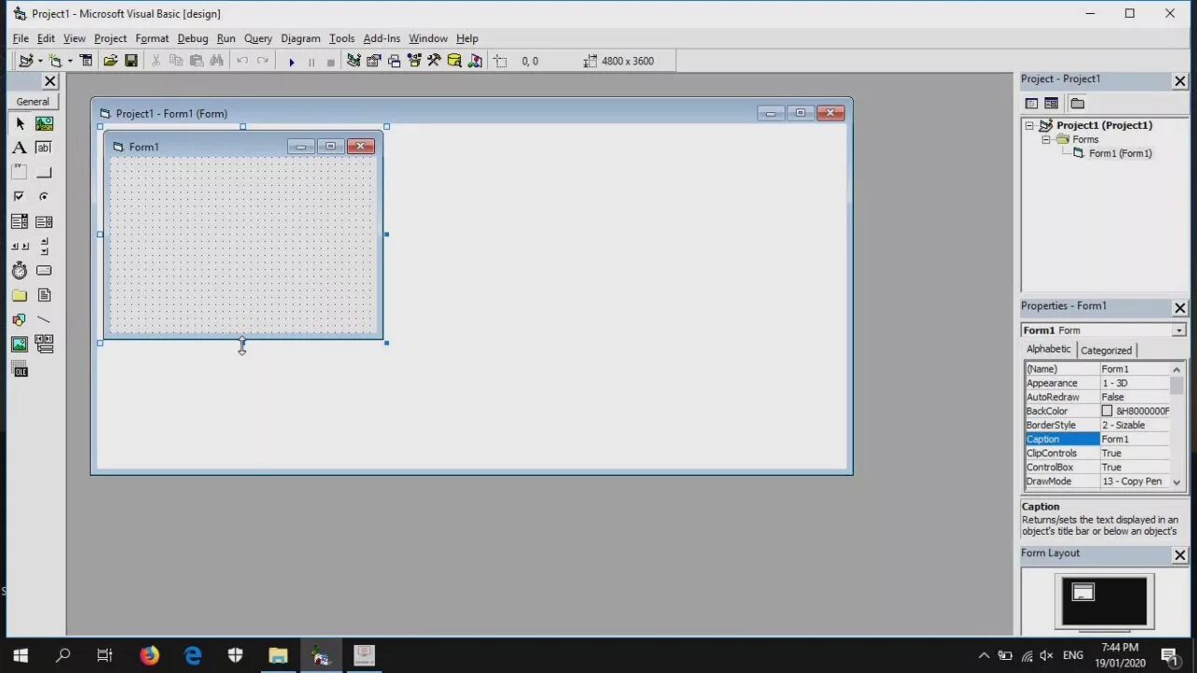Select the Pointer tool in the toolbox
The image size is (1197, 673).
[20, 123]
